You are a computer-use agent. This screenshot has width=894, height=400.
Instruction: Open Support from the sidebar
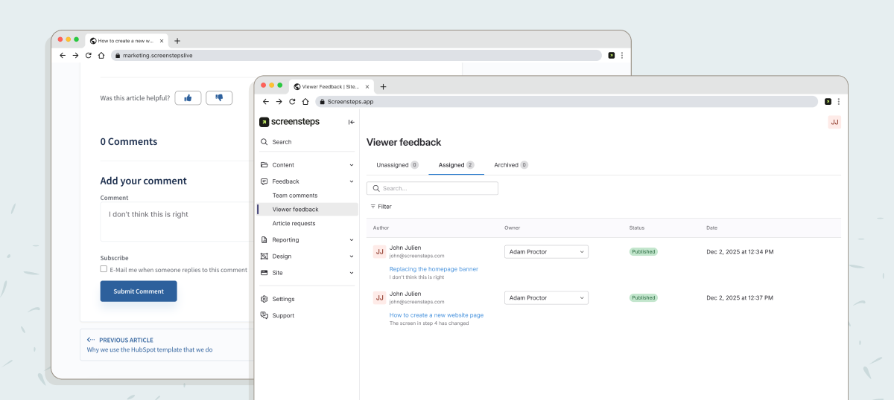click(x=283, y=315)
